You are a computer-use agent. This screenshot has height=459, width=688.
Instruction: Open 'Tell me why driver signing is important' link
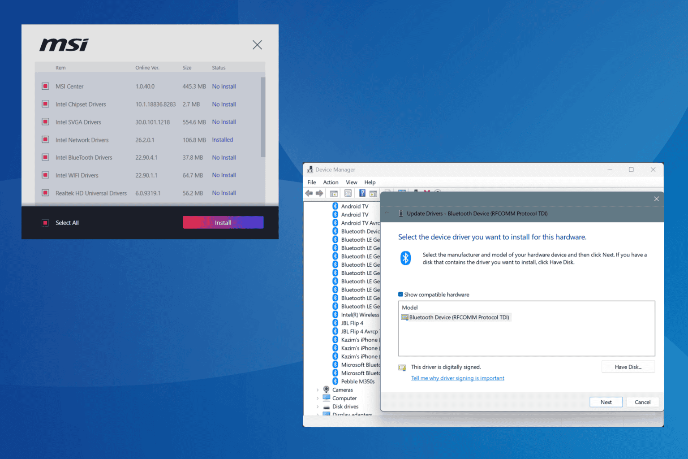[x=458, y=378]
